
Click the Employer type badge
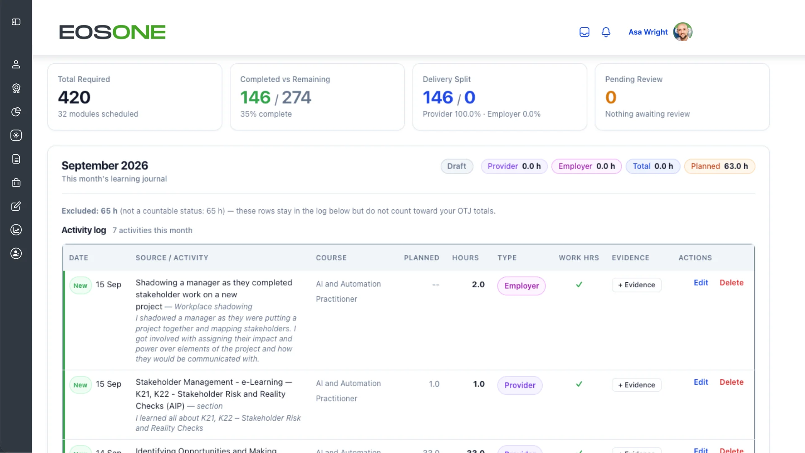click(x=522, y=286)
